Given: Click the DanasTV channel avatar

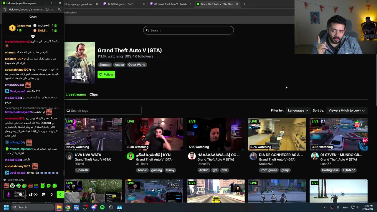Looking at the screenshot, I should pos(192,156).
